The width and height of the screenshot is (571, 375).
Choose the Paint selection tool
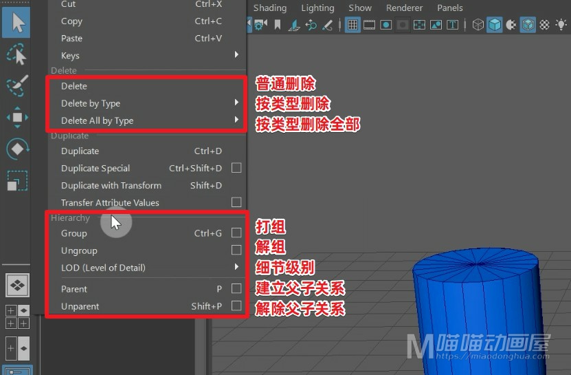[x=17, y=86]
